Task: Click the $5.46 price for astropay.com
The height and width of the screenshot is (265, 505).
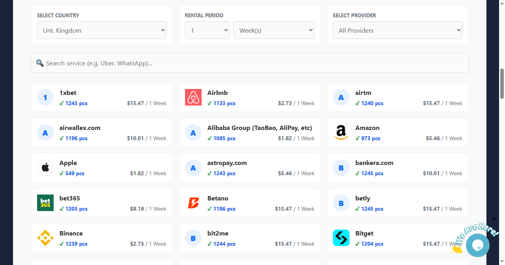Action: [285, 174]
